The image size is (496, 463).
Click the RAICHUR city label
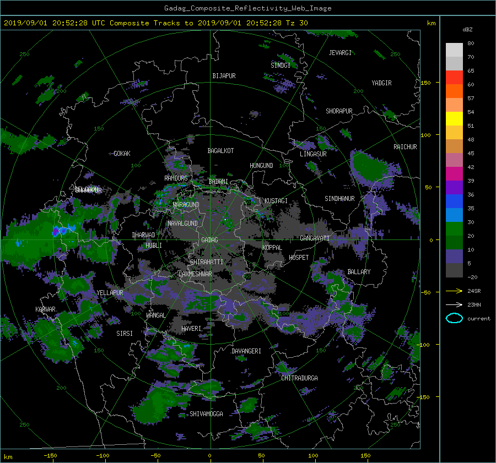[x=405, y=147]
